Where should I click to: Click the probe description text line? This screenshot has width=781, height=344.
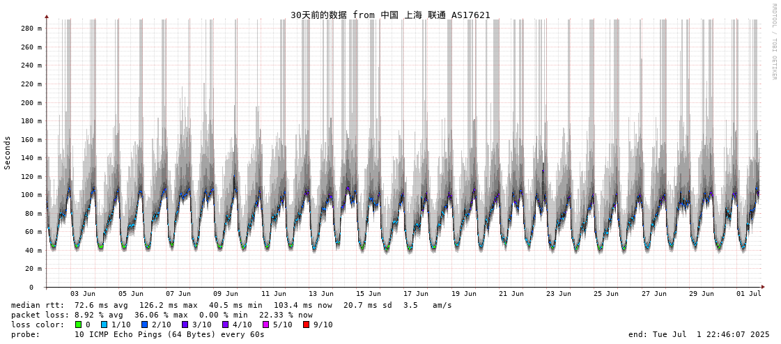coord(169,334)
